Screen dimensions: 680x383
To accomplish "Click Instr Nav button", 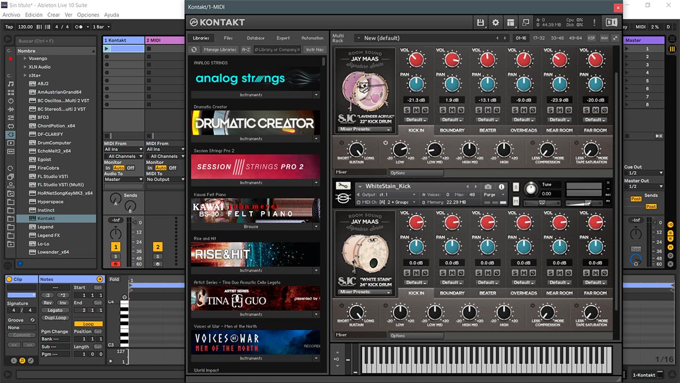I will point(314,49).
